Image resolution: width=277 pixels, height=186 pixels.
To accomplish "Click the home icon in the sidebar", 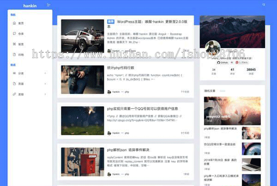I will [x=14, y=23].
